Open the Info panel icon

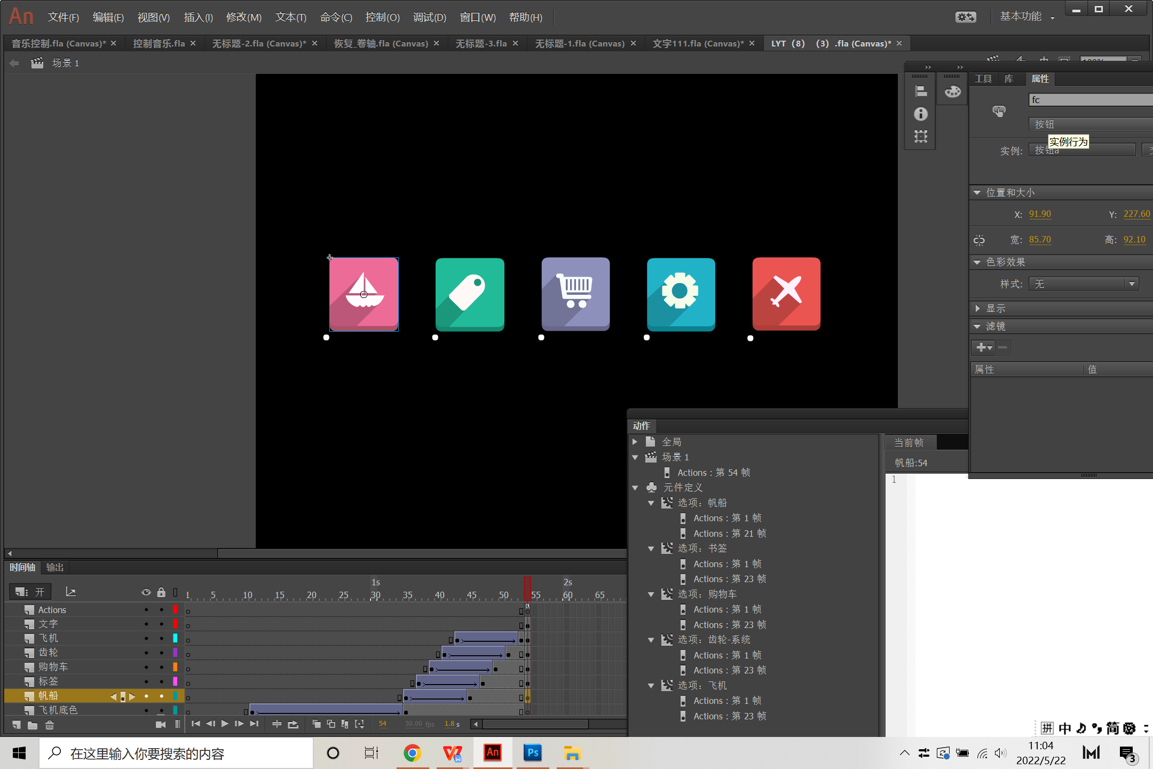pyautogui.click(x=921, y=114)
